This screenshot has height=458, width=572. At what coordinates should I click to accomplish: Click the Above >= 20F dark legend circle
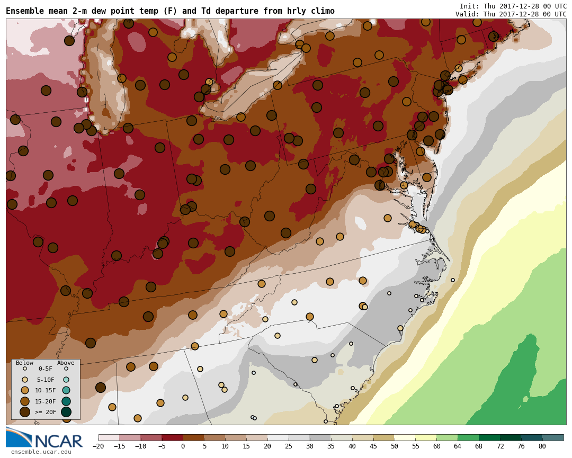66,412
